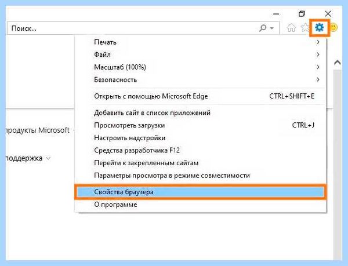This screenshot has height=266, width=348.
Task: Open the search provider dropdown arrow
Action: coord(272,28)
